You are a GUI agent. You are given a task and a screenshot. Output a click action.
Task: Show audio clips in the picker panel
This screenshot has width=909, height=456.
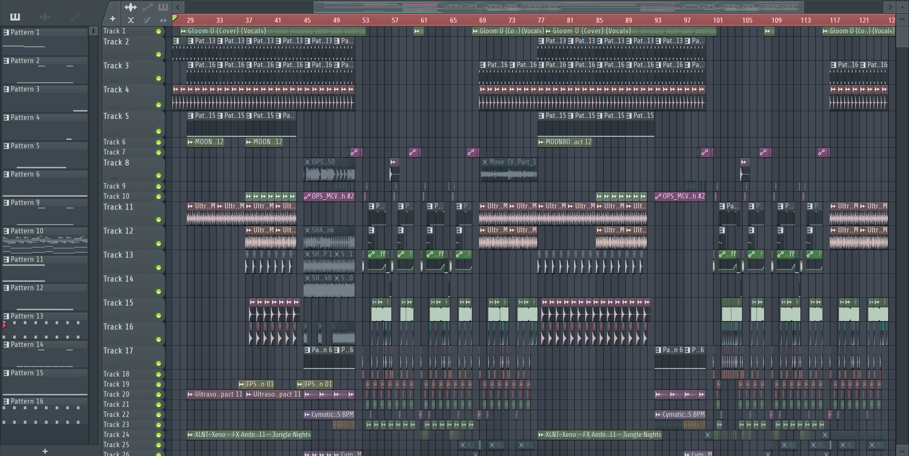click(x=45, y=17)
